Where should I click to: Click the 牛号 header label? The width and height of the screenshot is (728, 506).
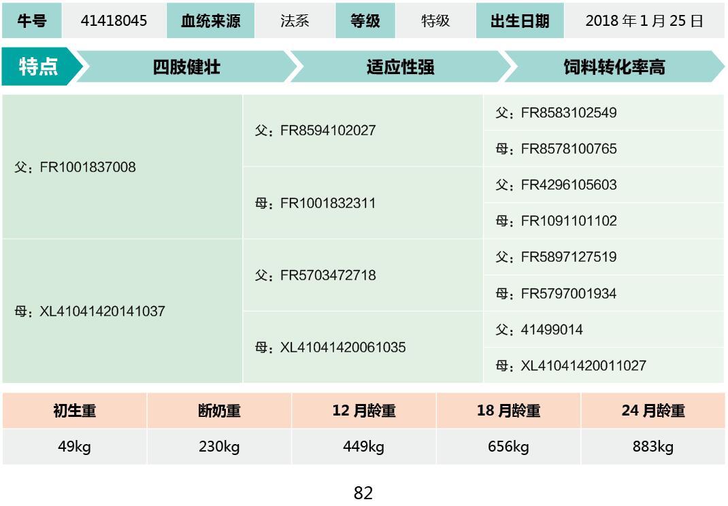31,20
